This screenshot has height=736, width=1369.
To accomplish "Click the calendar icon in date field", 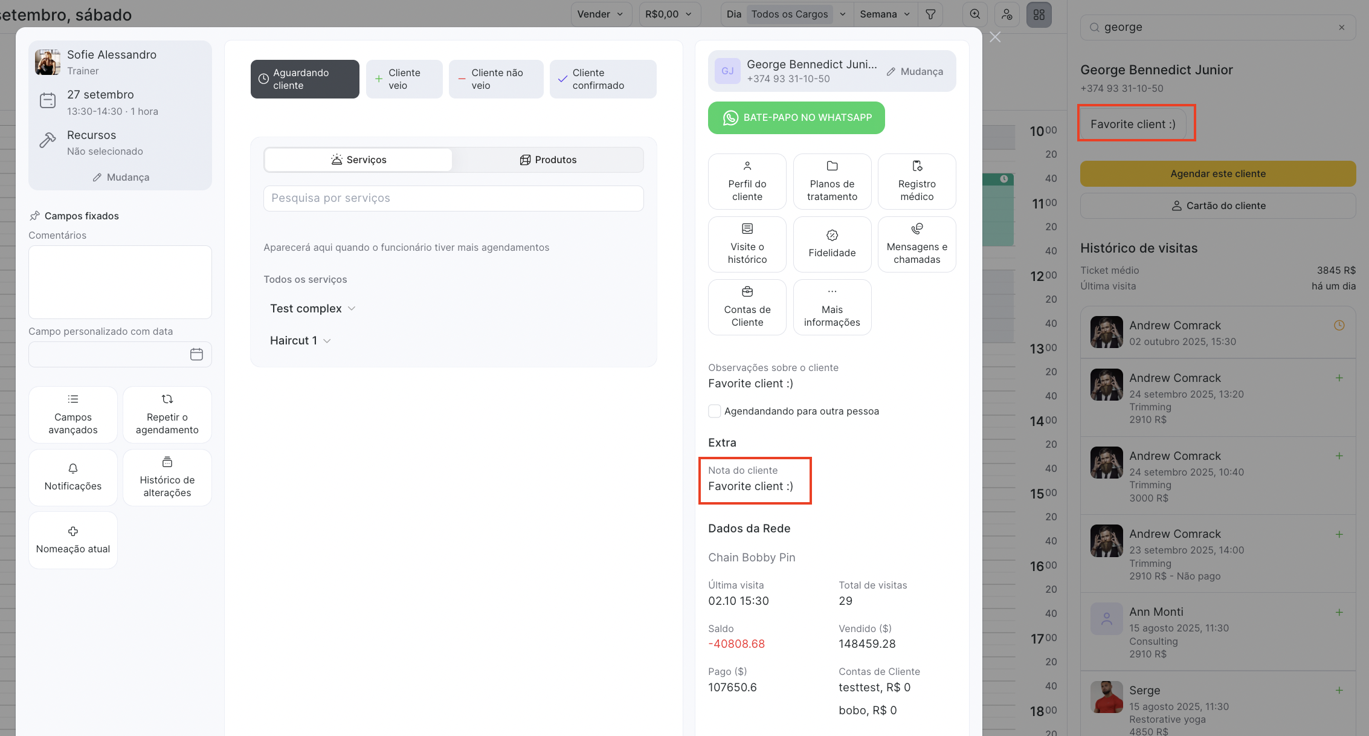I will 196,355.
